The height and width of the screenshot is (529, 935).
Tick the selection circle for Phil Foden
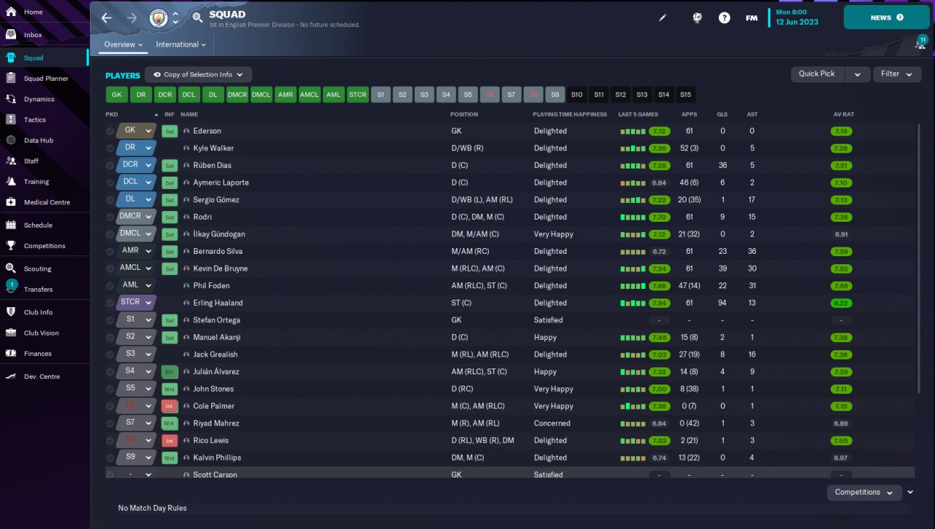tap(110, 286)
